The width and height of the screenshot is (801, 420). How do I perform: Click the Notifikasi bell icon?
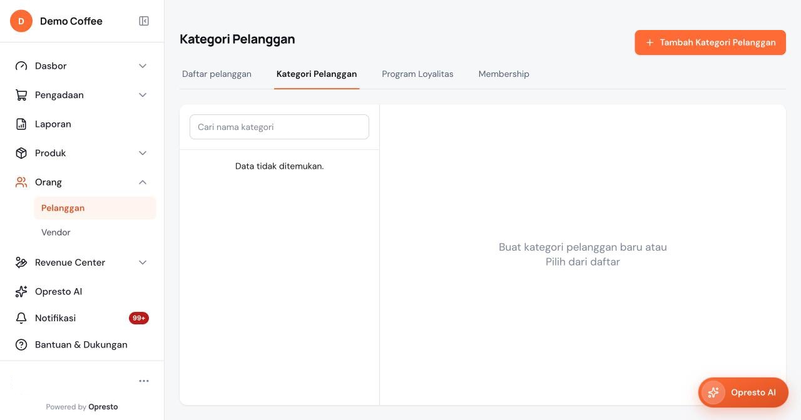coord(21,318)
